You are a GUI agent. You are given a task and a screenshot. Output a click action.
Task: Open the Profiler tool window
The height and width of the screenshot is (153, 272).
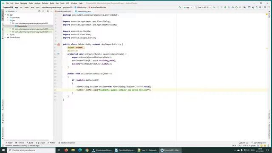pos(51,143)
